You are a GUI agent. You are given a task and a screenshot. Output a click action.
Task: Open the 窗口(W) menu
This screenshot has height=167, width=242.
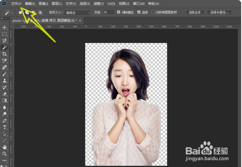point(139,4)
